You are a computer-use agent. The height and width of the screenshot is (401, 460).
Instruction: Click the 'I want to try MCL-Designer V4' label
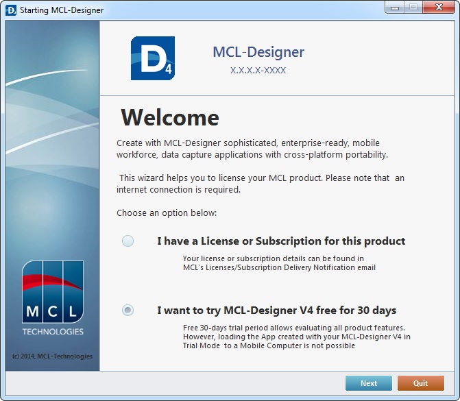click(x=277, y=311)
